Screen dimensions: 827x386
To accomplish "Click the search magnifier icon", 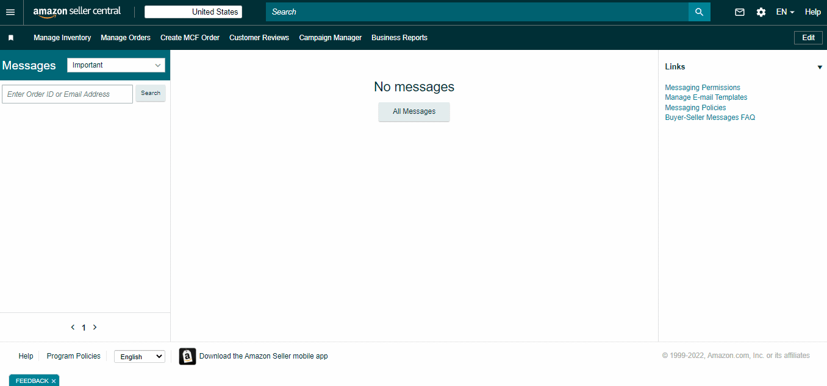I will [x=699, y=12].
